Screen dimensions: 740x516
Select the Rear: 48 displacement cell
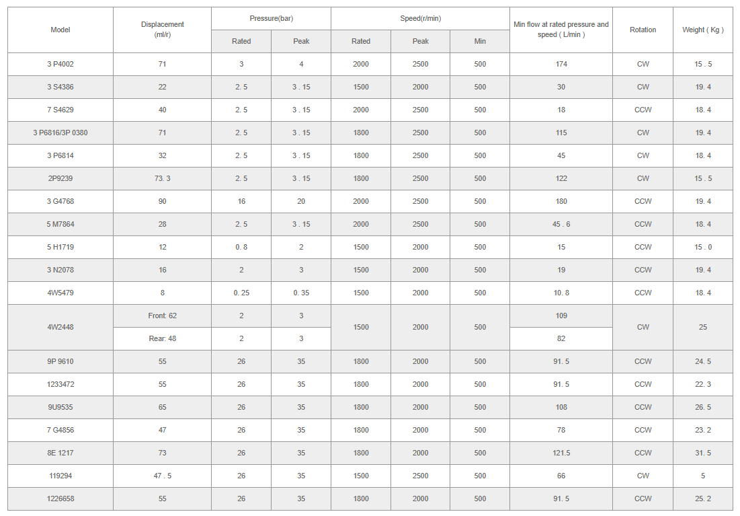(x=162, y=338)
